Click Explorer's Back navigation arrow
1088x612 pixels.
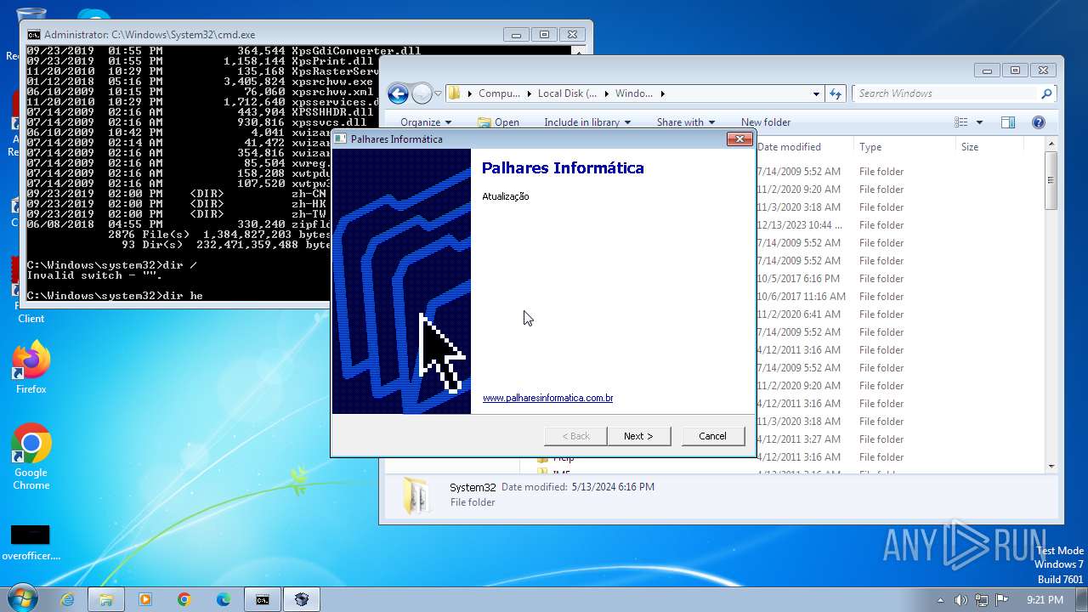coord(398,93)
